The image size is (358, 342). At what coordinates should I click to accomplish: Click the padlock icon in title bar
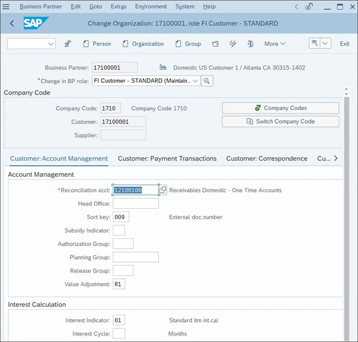309,7
